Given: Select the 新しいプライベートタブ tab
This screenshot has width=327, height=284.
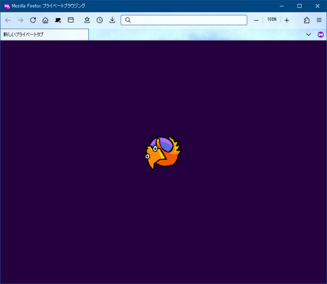Looking at the screenshot, I should pyautogui.click(x=44, y=34).
